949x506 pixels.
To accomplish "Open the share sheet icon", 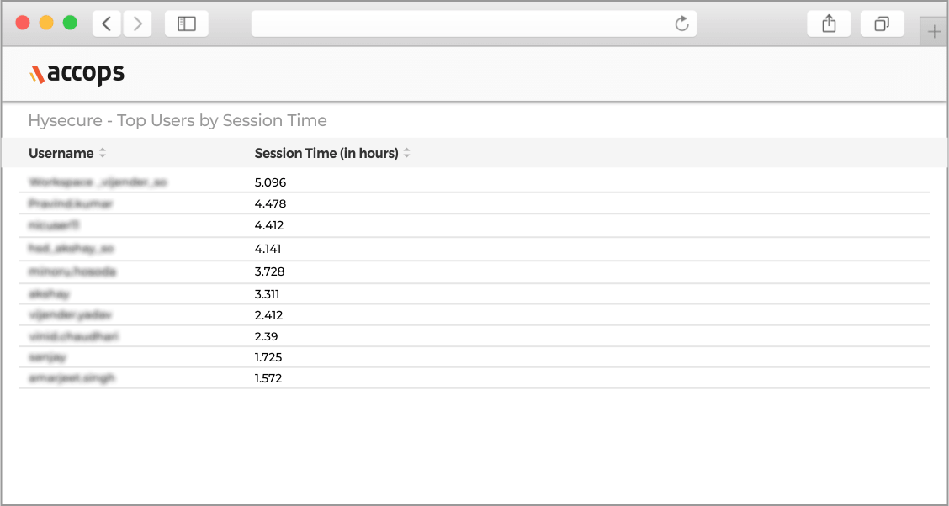I will coord(829,24).
